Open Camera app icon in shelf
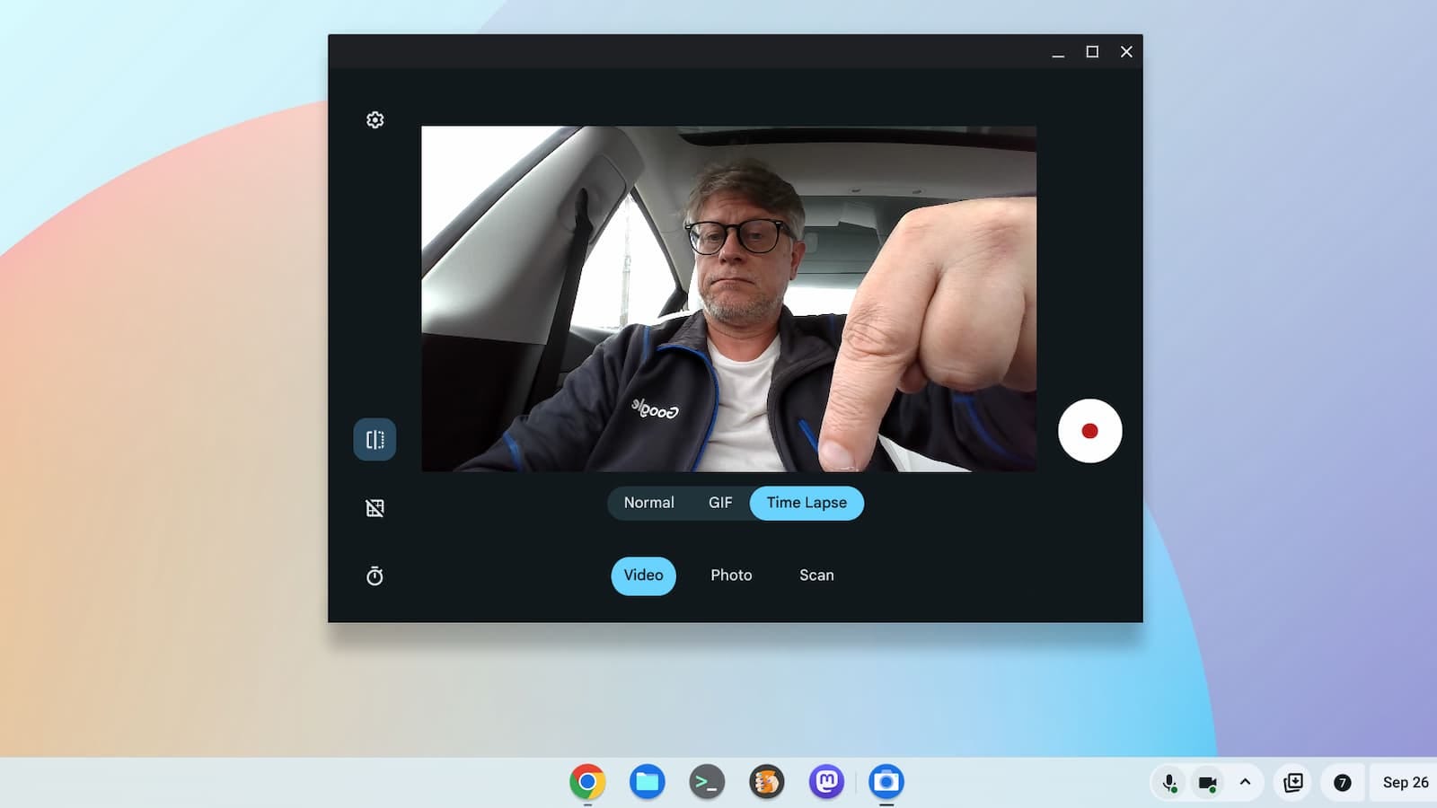 (x=886, y=782)
